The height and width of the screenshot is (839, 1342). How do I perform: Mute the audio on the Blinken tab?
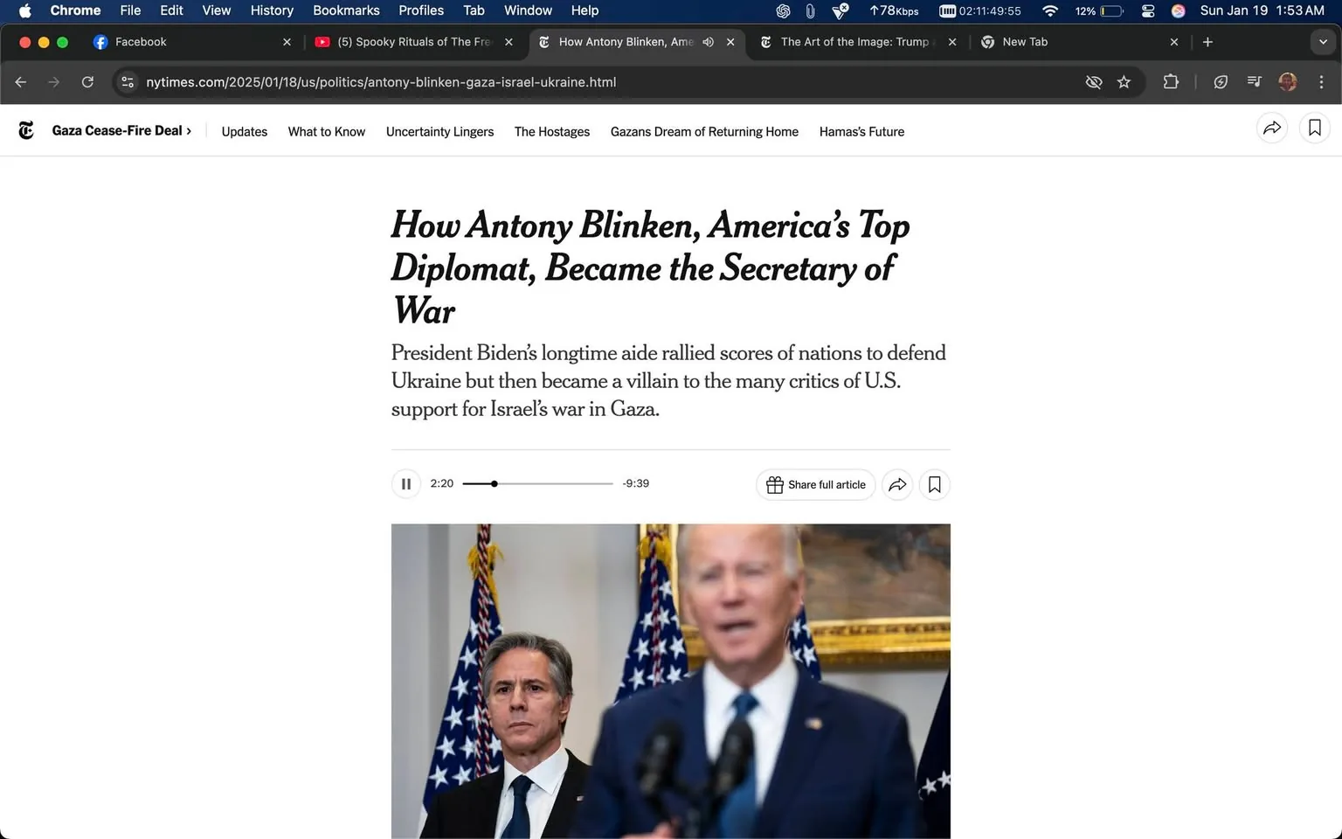(x=709, y=42)
